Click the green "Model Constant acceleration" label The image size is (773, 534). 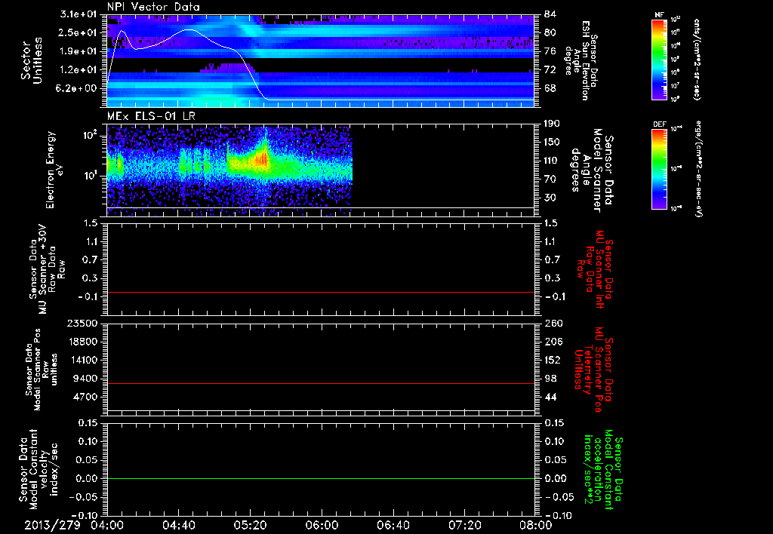coord(602,469)
